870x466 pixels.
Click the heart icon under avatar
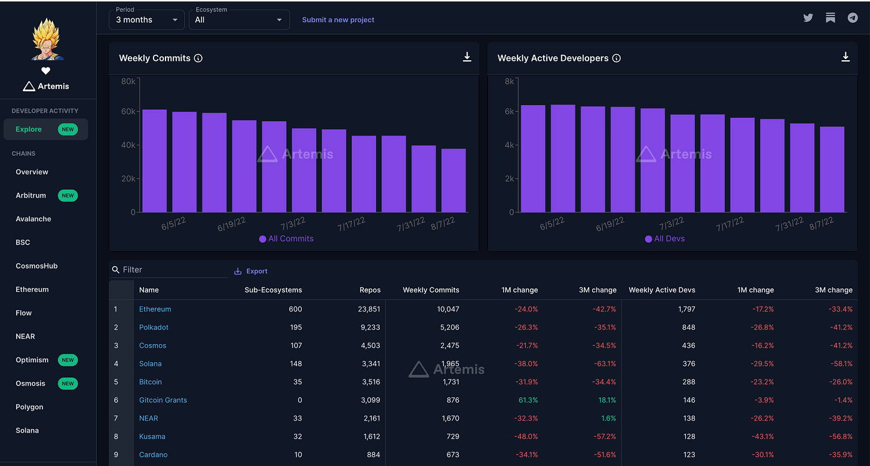tap(45, 71)
